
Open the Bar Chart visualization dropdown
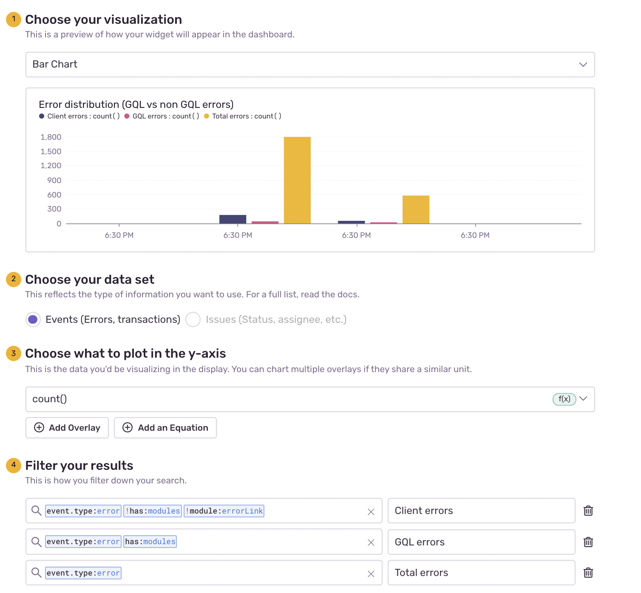click(x=310, y=65)
